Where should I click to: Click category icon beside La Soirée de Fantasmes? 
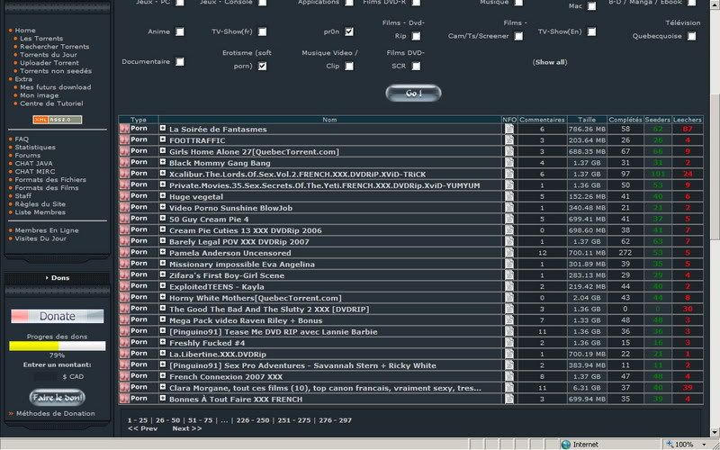124,129
